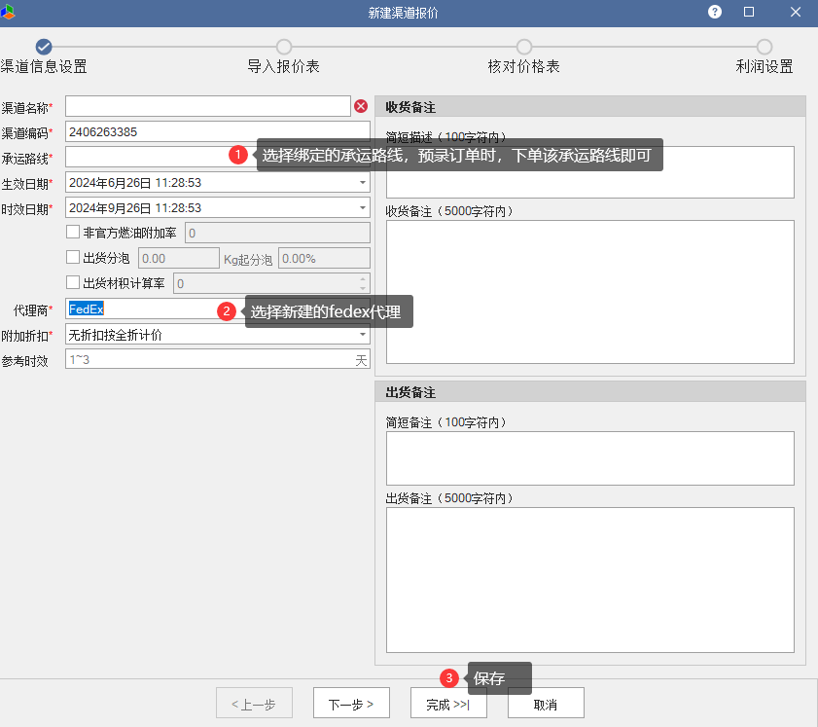Click the red error icon beside 渠道名称

point(361,106)
